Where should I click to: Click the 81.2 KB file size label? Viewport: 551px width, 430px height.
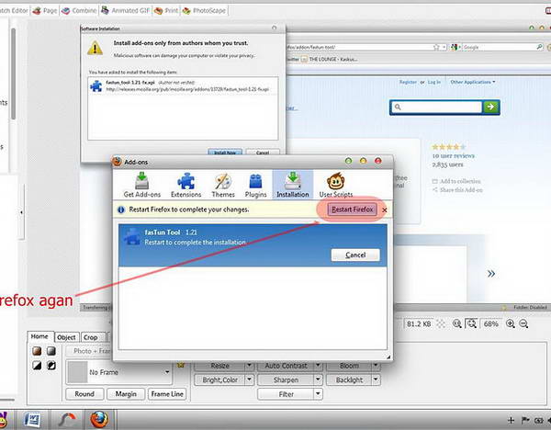[419, 323]
